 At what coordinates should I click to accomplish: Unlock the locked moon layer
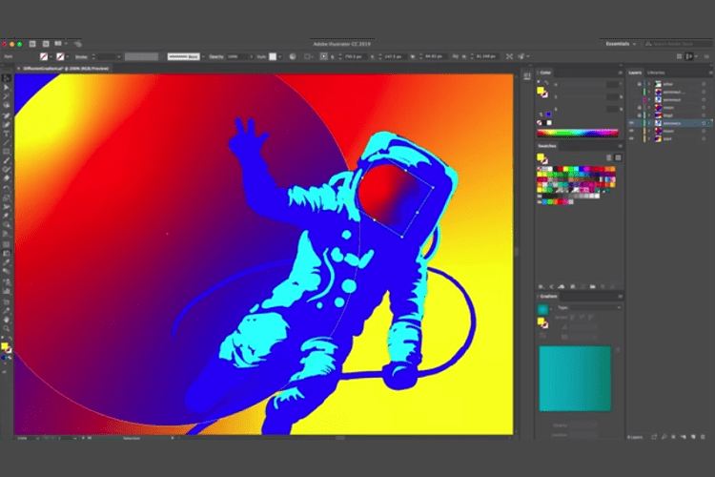point(640,107)
